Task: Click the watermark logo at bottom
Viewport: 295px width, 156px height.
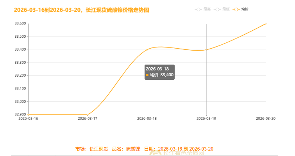Action: 156,154
